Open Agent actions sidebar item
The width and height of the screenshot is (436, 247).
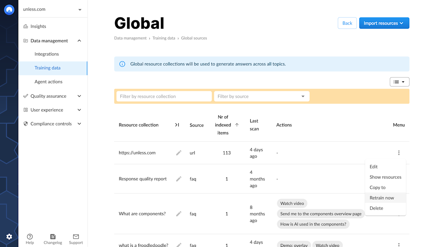click(x=48, y=82)
